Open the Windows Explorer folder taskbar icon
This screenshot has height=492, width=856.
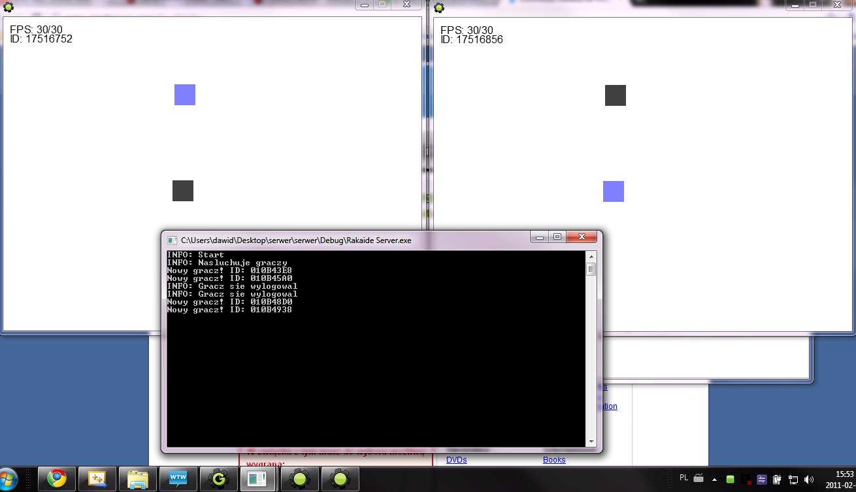click(137, 480)
